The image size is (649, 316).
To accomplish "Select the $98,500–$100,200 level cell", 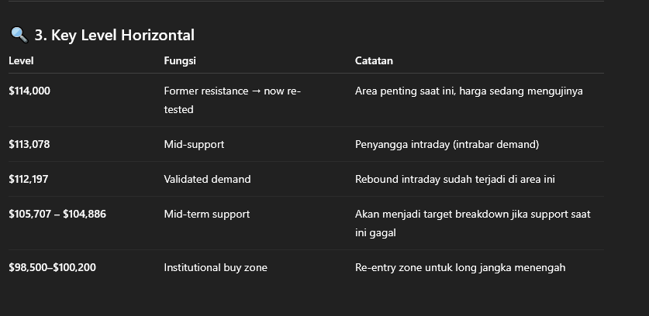I will [53, 267].
